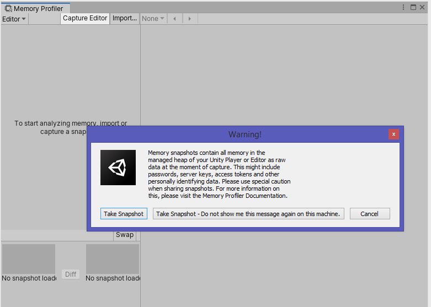Cancel the snapshot warning dialog
The height and width of the screenshot is (307, 431).
pyautogui.click(x=369, y=214)
